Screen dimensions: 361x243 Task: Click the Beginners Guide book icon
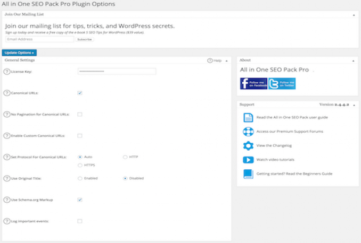point(248,173)
